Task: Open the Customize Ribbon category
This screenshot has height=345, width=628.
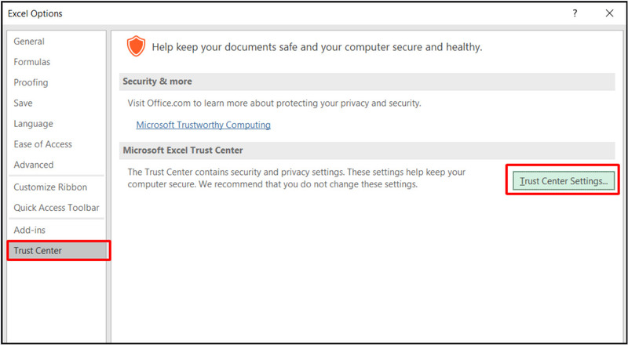Action: point(50,187)
